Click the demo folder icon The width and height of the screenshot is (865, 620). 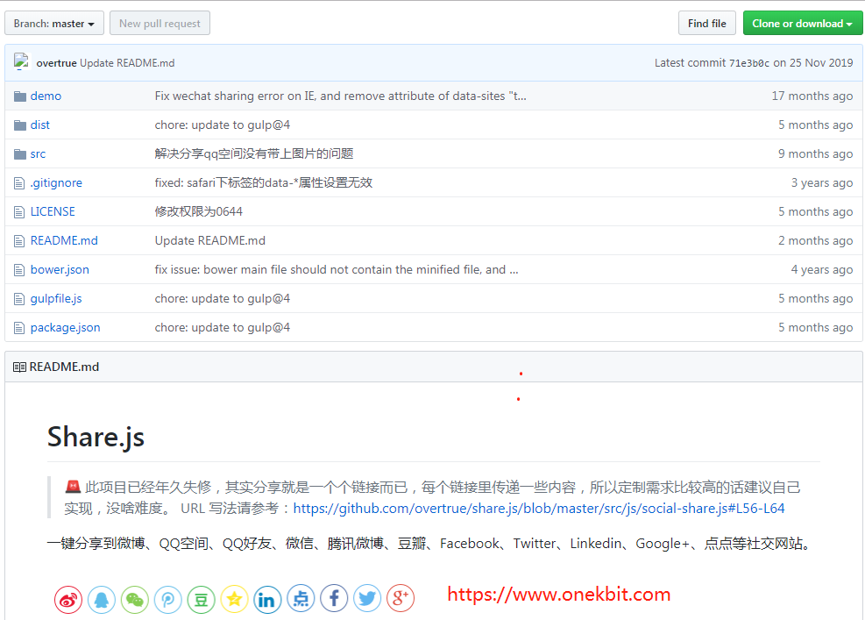point(18,95)
